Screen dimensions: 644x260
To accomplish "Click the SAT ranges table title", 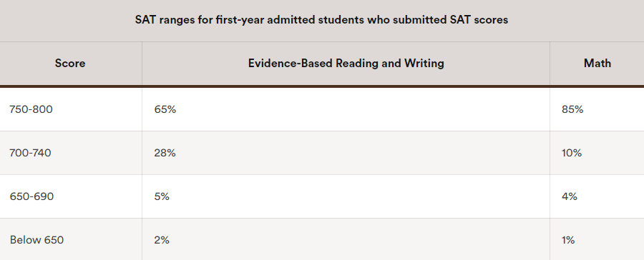I will [321, 20].
